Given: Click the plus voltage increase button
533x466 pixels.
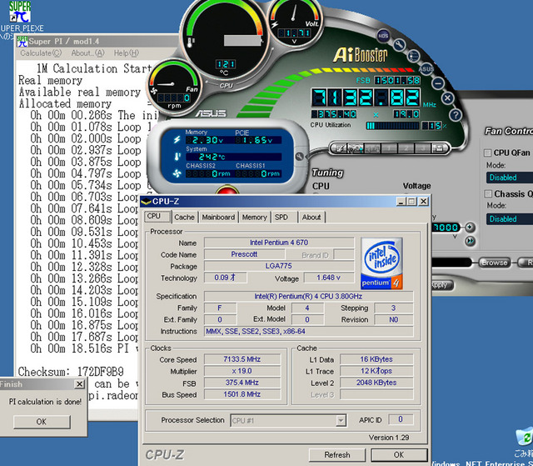Looking at the screenshot, I should pos(470,227).
